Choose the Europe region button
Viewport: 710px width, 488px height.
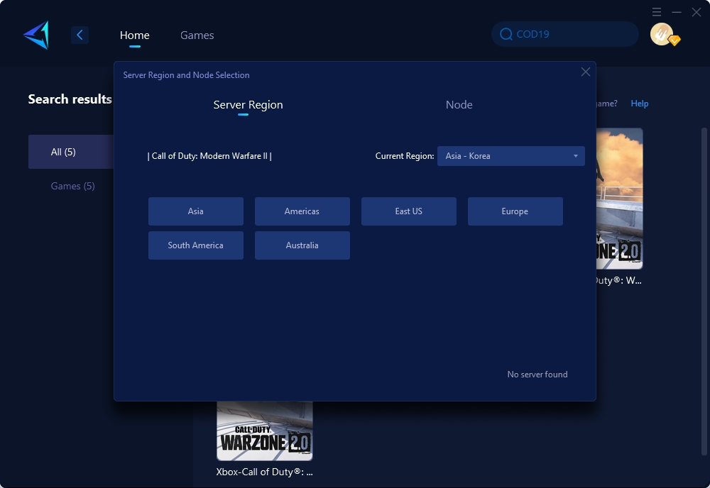tap(515, 211)
